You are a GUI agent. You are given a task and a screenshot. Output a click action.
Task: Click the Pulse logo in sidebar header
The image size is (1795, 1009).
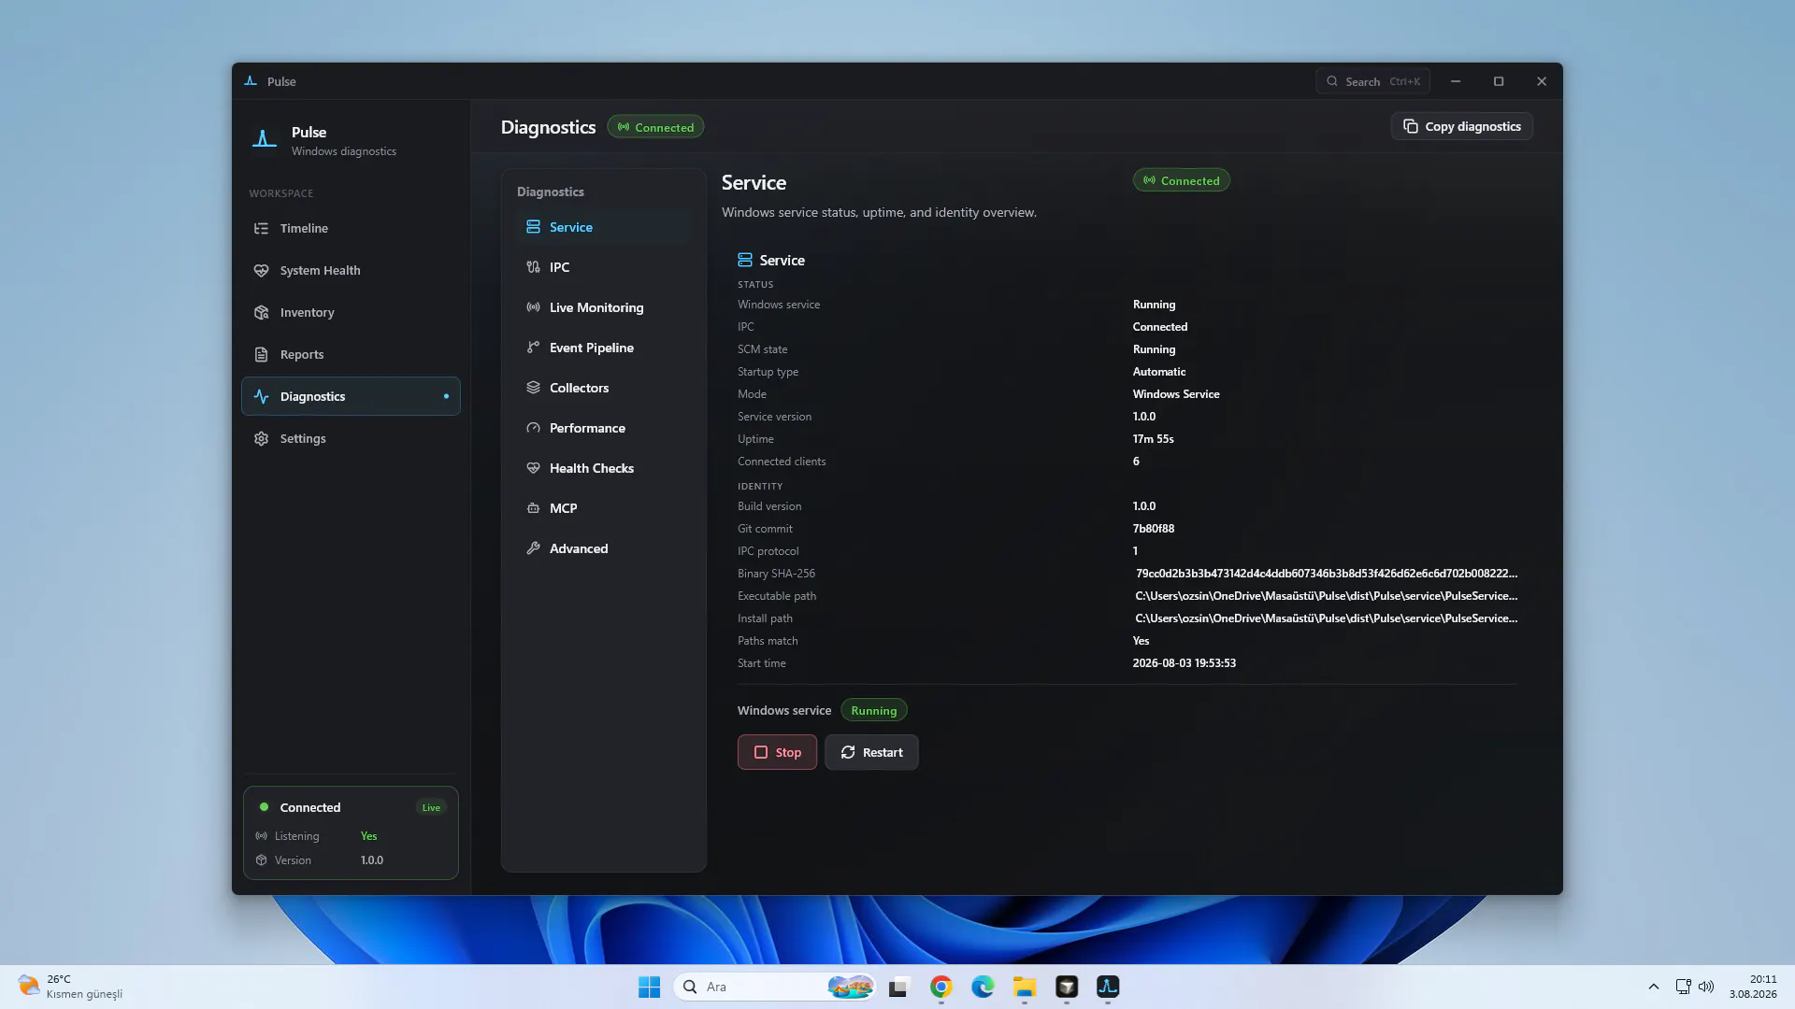coord(265,139)
